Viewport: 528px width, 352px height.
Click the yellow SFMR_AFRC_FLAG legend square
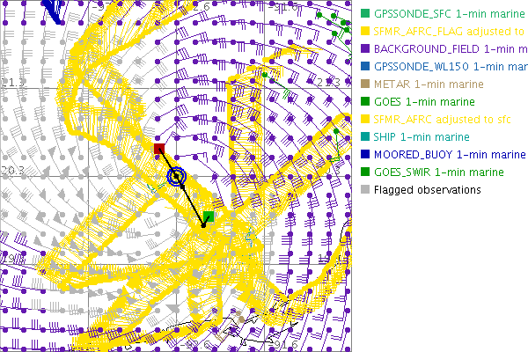click(365, 32)
